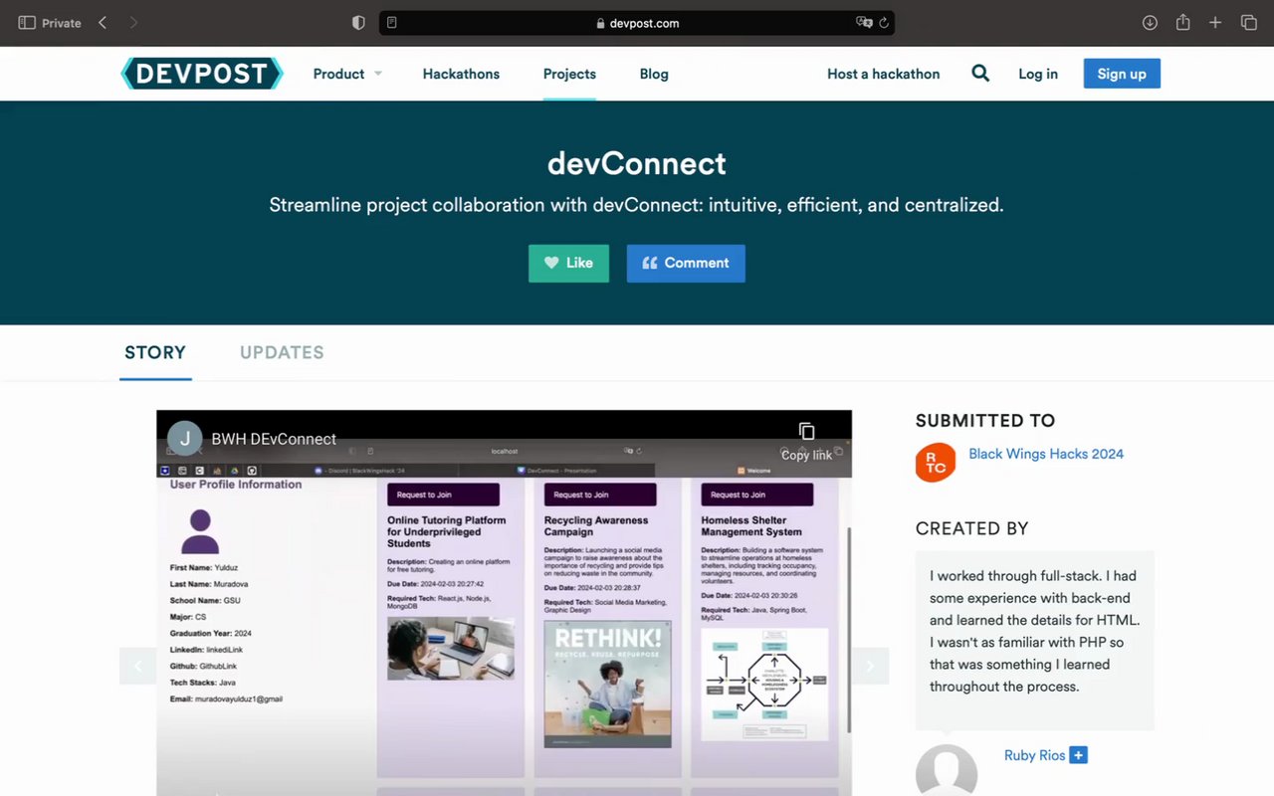Reload the page with the refresh icon

pyautogui.click(x=883, y=23)
